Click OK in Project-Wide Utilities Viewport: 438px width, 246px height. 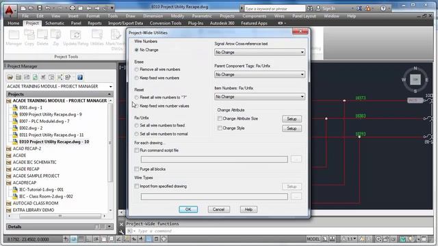pyautogui.click(x=188, y=210)
